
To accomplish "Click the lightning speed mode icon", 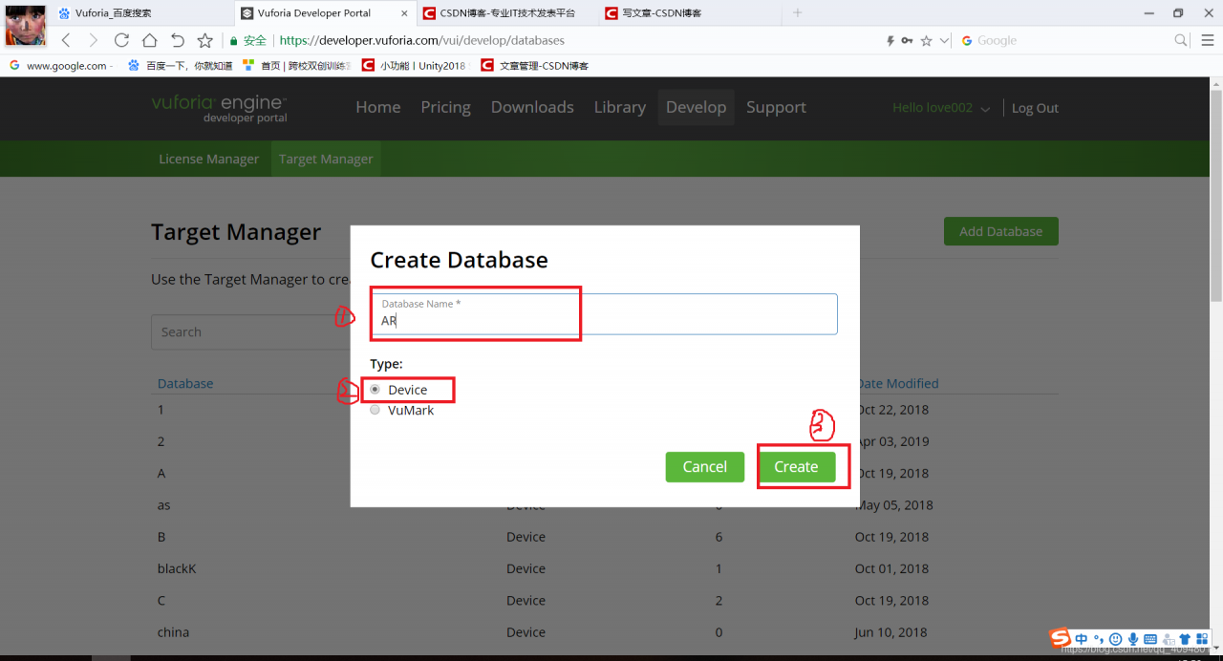I will click(x=890, y=41).
